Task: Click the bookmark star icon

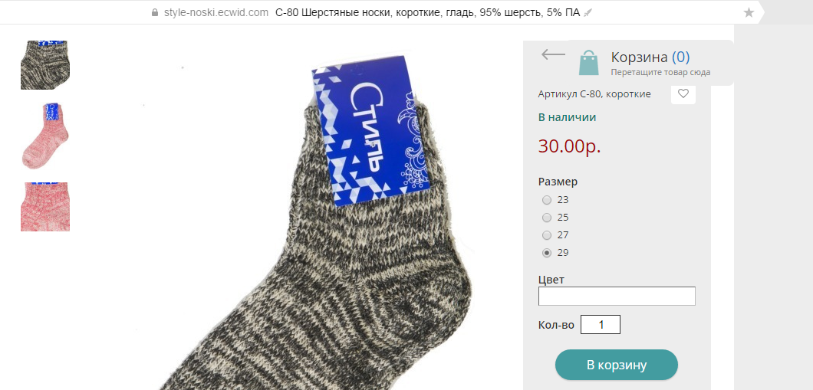Action: coord(749,12)
